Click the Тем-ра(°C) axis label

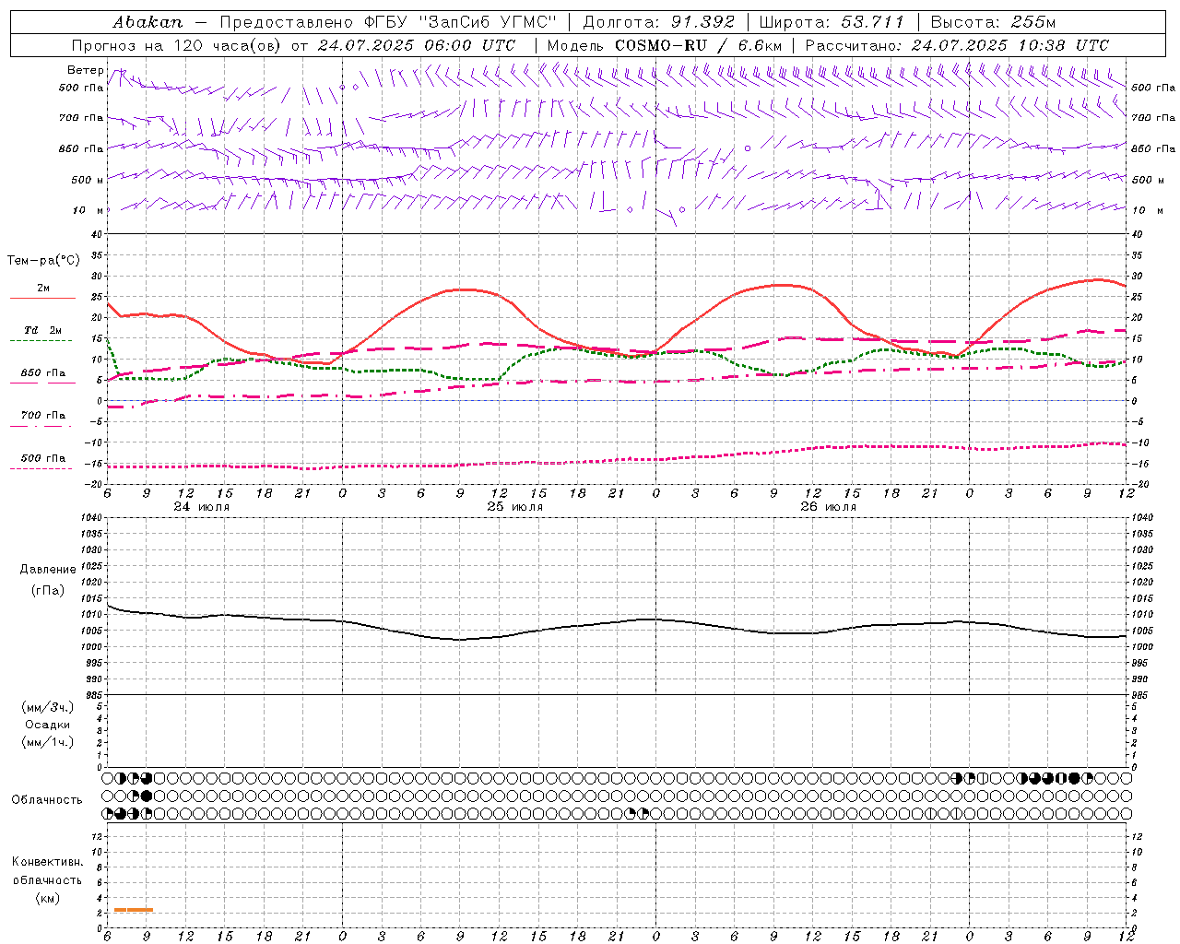pyautogui.click(x=42, y=261)
